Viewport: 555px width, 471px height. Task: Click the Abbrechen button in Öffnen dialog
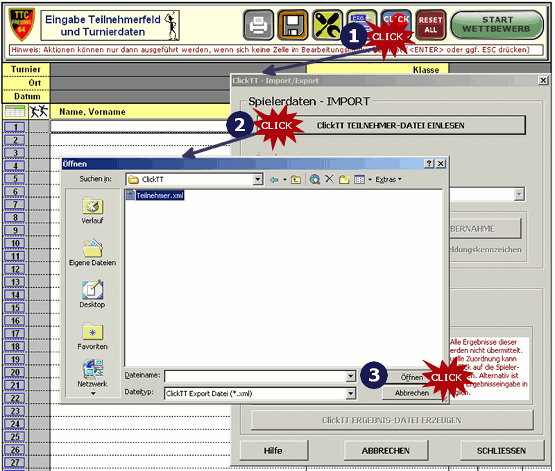pos(411,393)
